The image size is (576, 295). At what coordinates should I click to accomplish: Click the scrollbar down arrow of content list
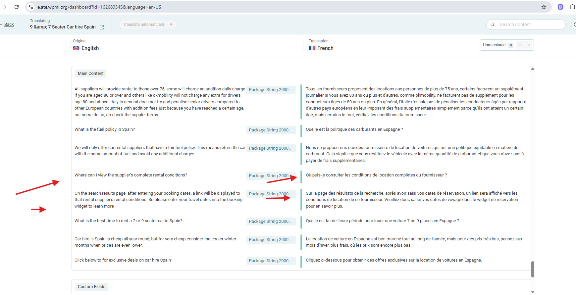click(x=533, y=292)
